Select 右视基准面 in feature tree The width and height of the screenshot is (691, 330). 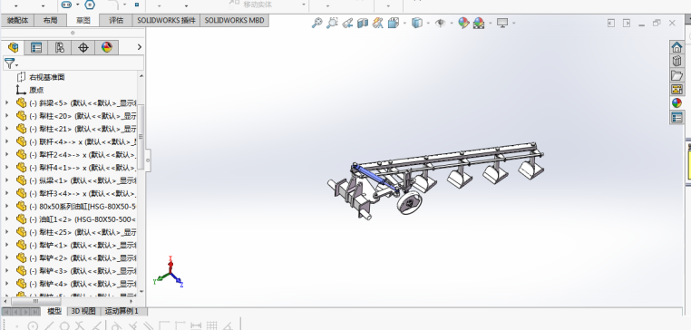[47, 77]
